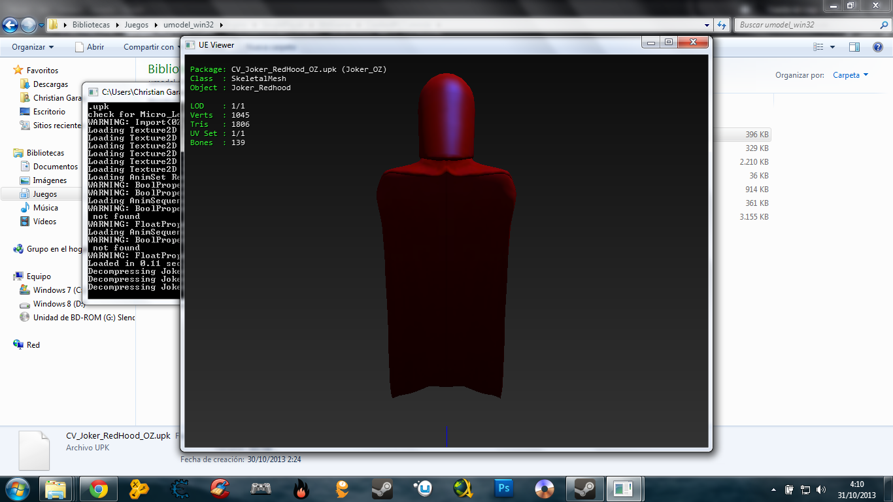
Task: Click the Help question mark icon
Action: pyautogui.click(x=878, y=47)
